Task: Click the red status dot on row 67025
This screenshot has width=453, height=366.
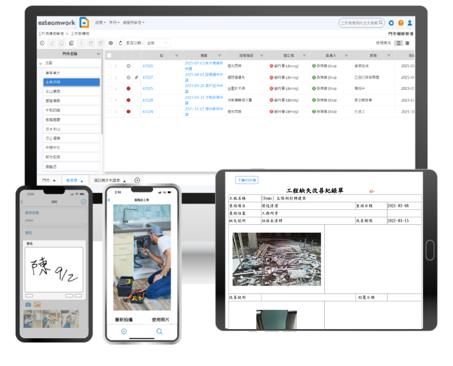Action: pos(129,88)
